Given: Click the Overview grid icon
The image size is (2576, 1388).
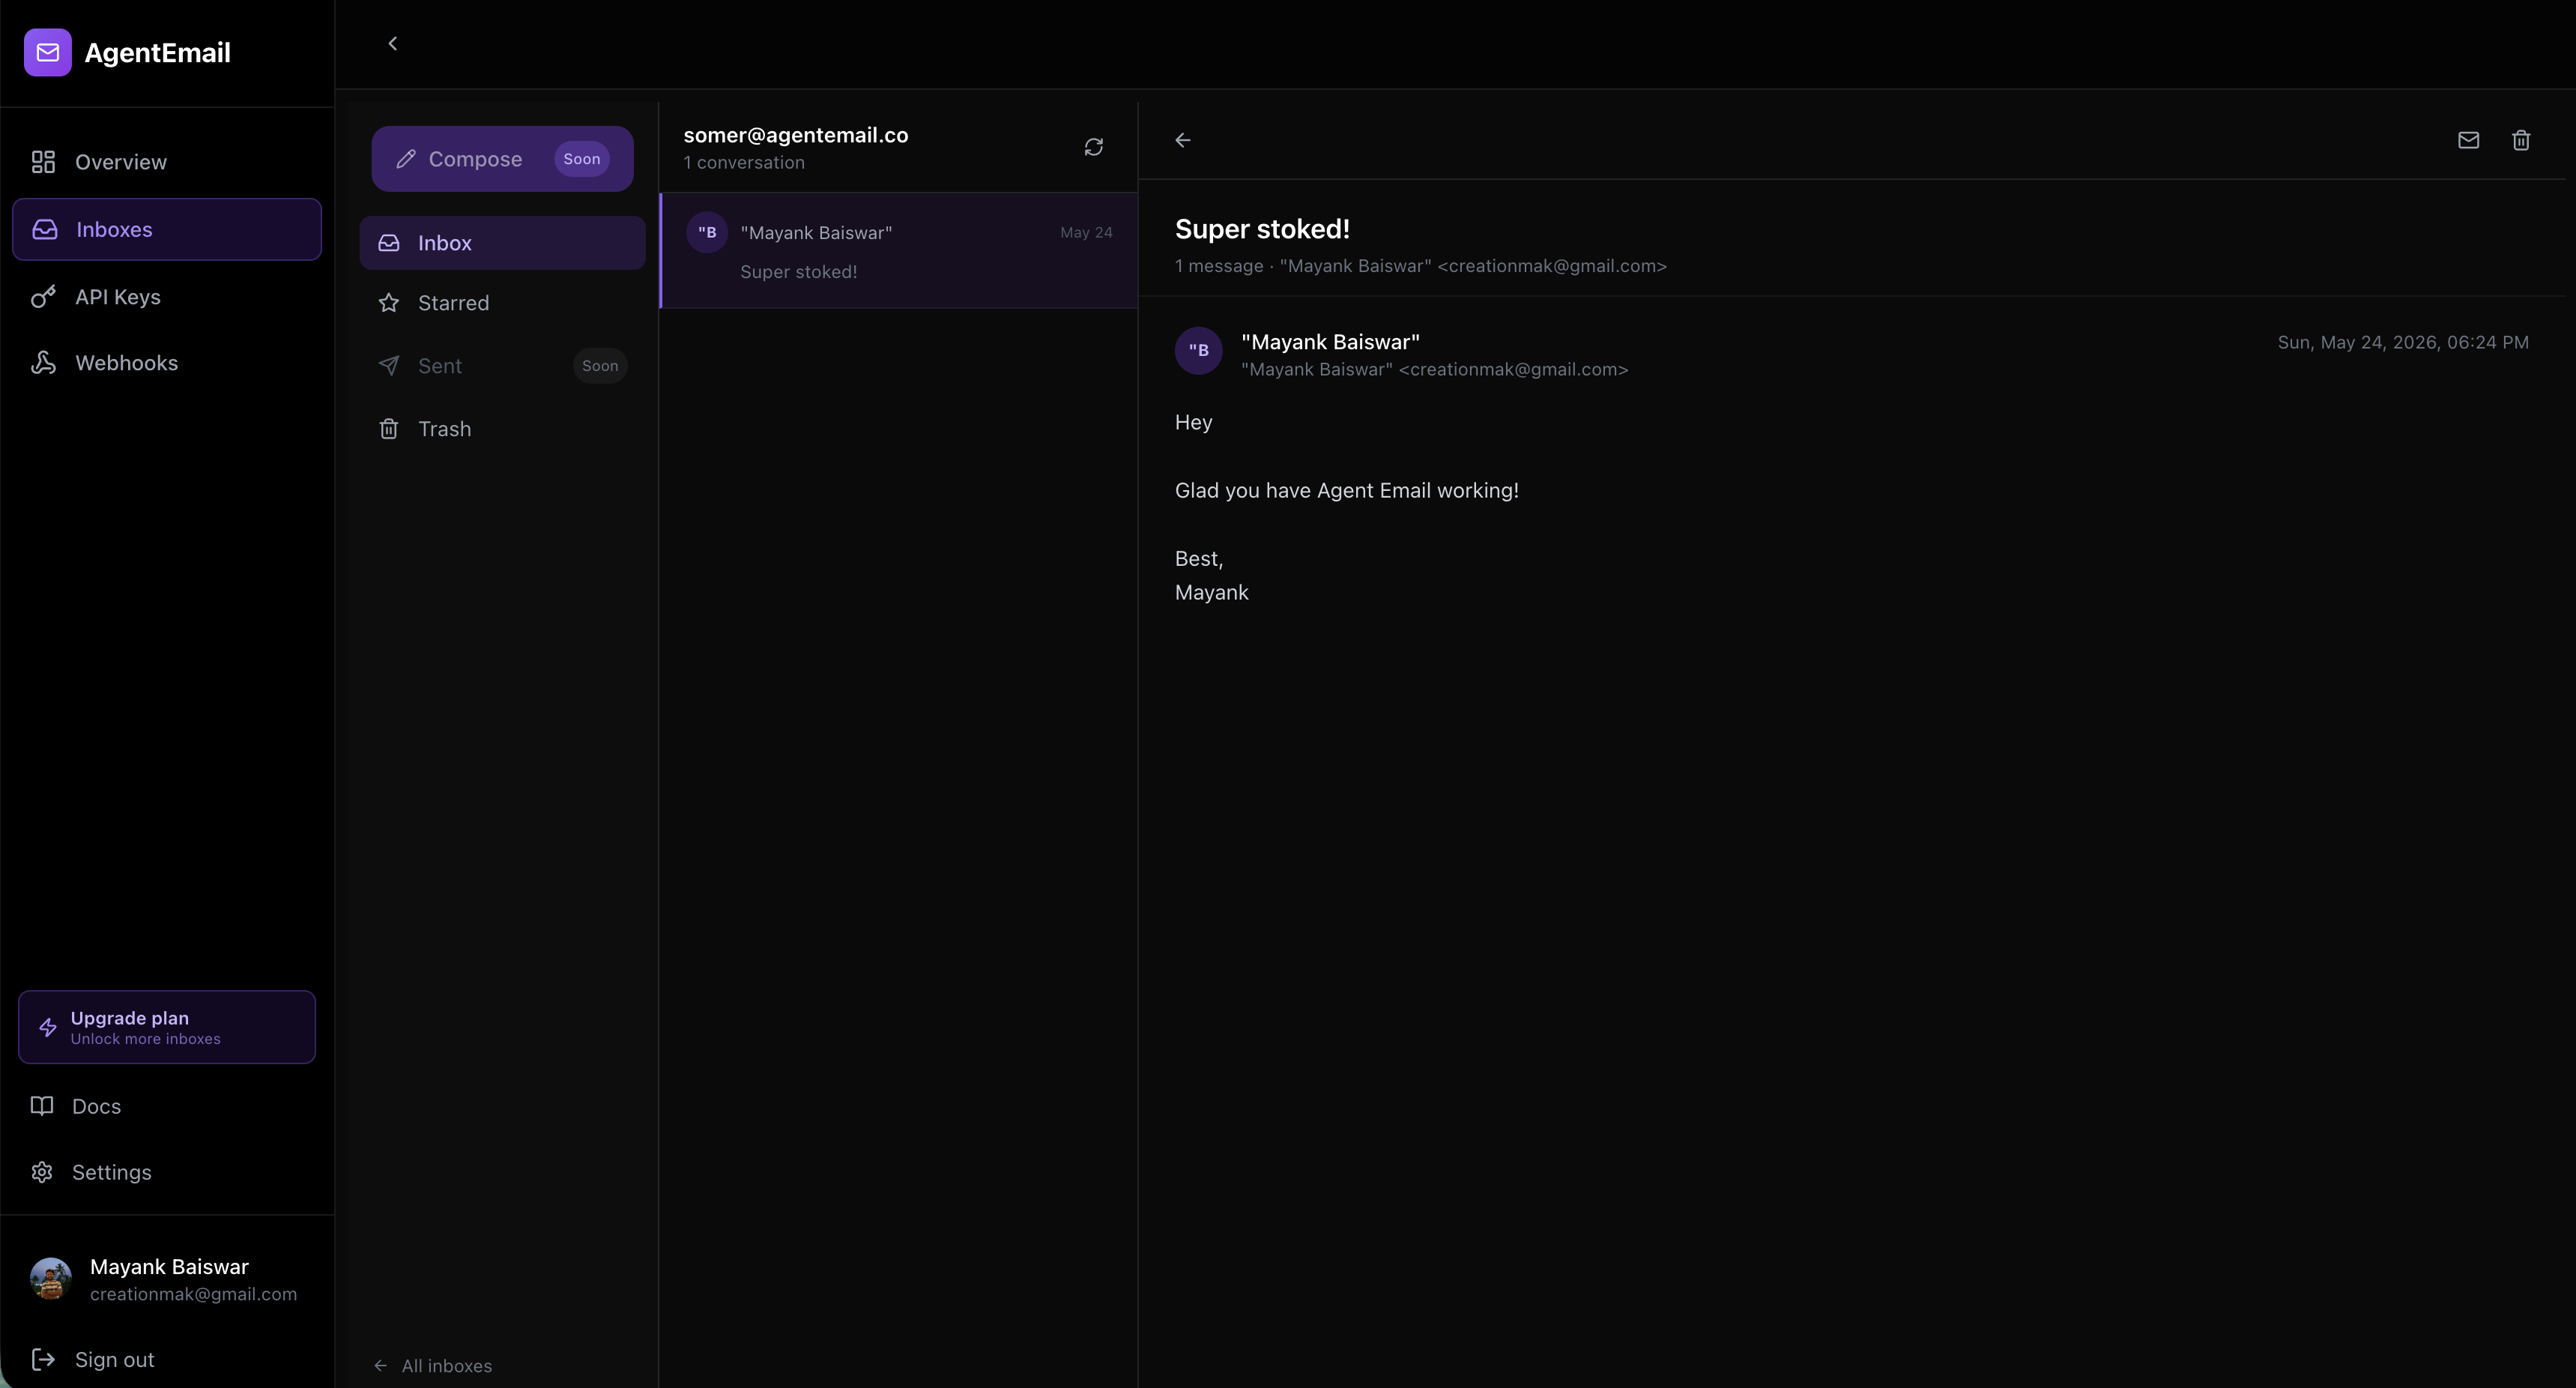Looking at the screenshot, I should pyautogui.click(x=43, y=162).
